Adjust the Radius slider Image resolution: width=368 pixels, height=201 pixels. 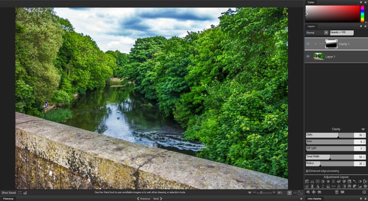click(x=330, y=163)
